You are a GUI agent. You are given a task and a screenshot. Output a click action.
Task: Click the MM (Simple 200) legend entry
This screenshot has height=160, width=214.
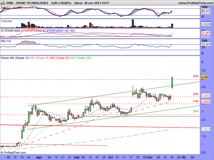click(x=81, y=58)
